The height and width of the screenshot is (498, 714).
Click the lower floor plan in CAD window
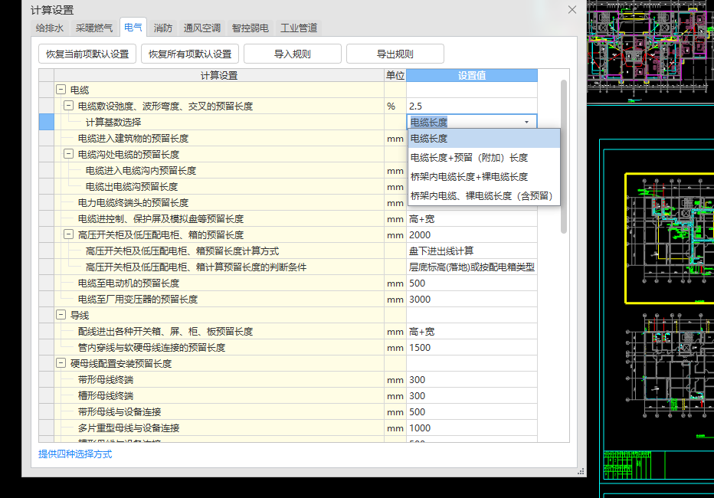[x=670, y=364]
